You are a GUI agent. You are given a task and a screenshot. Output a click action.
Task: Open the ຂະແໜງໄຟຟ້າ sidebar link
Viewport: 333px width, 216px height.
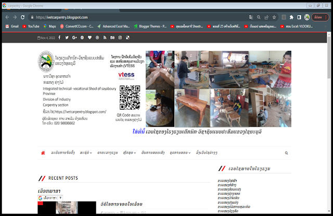(x=227, y=181)
